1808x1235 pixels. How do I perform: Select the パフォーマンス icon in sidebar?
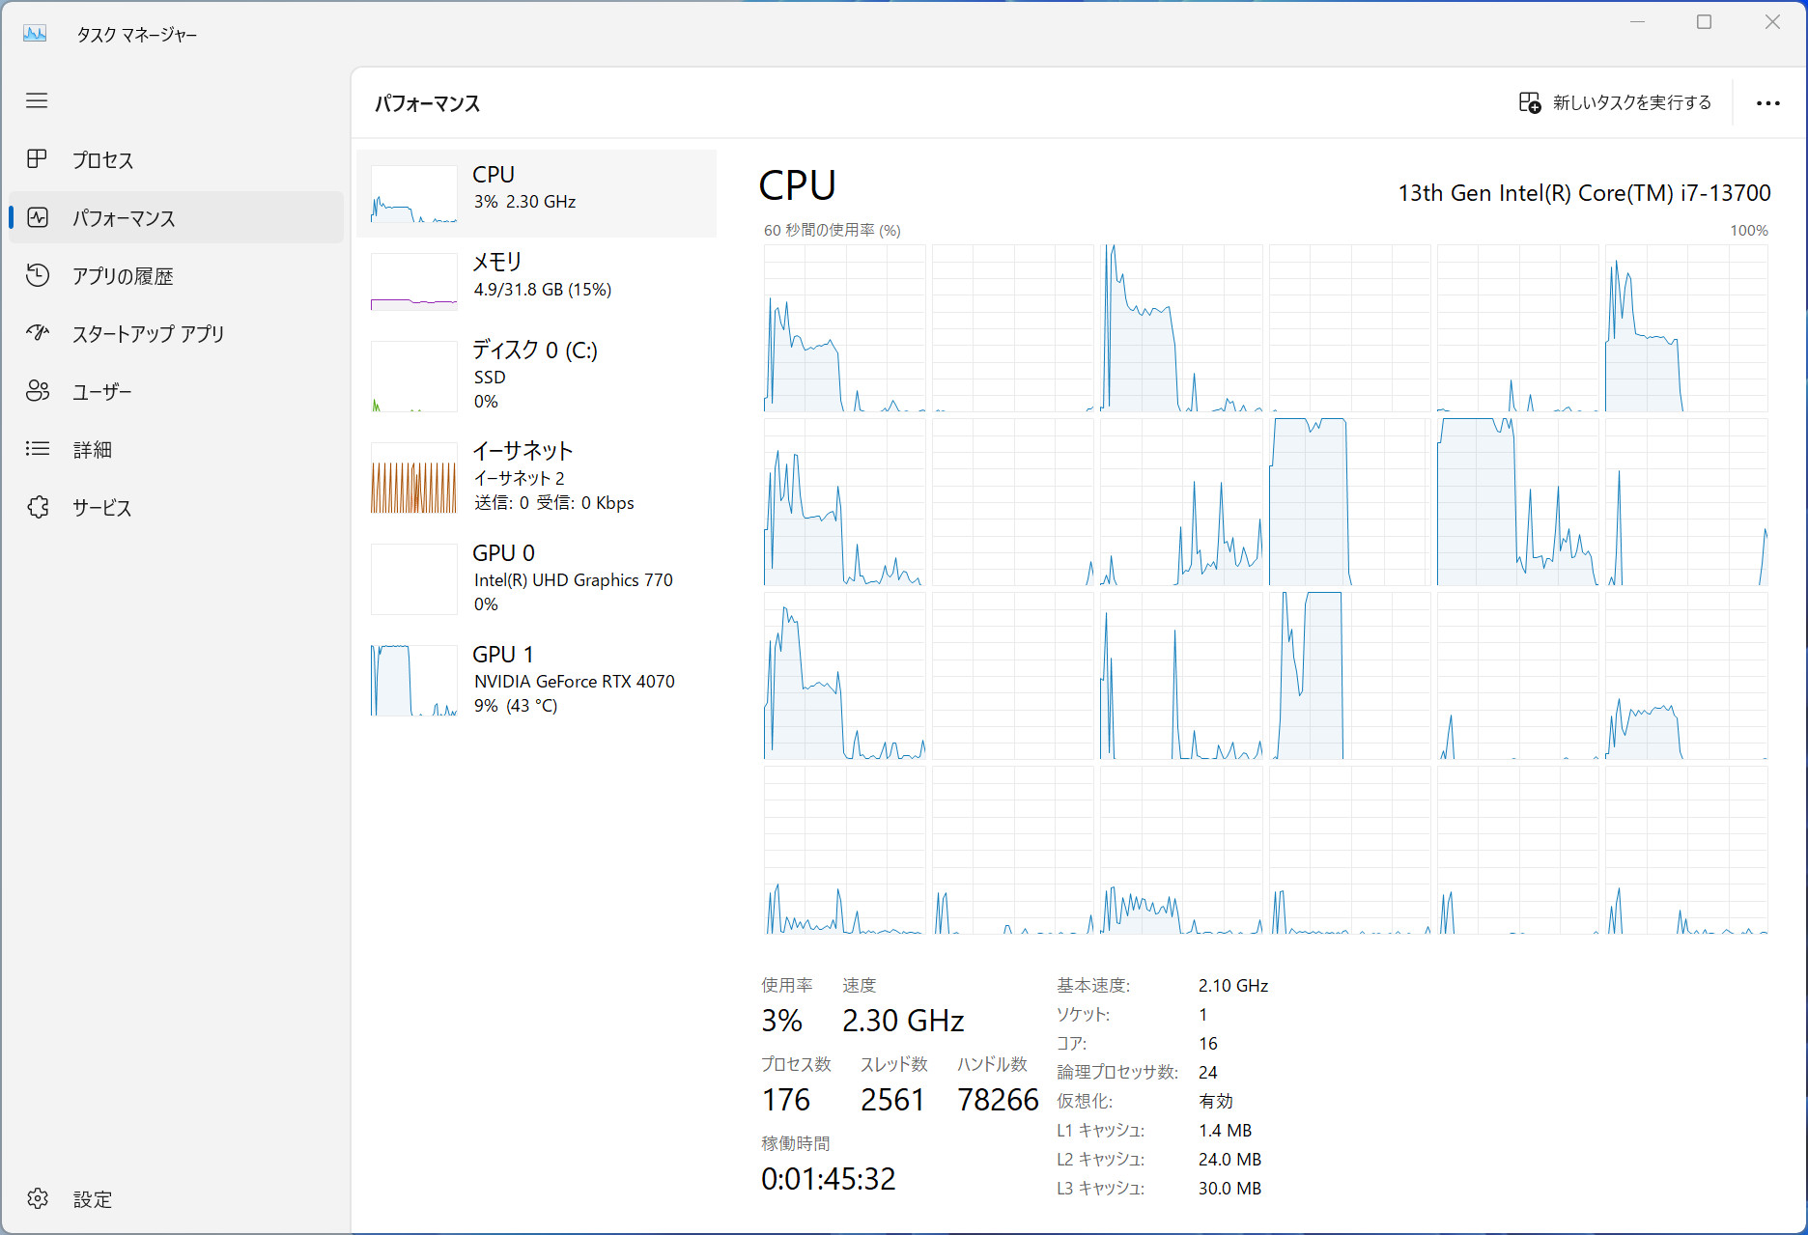[38, 217]
